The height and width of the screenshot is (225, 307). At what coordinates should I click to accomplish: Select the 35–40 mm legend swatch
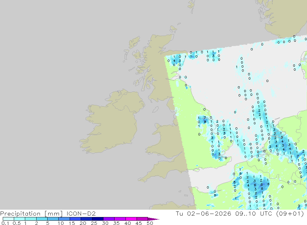pos(120,219)
